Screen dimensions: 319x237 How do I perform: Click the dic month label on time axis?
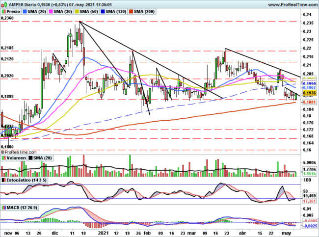coord(55,233)
